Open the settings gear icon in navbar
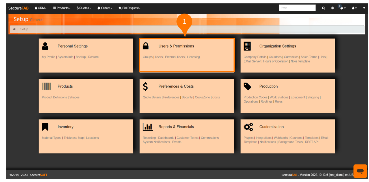The height and width of the screenshot is (182, 369). point(333,8)
